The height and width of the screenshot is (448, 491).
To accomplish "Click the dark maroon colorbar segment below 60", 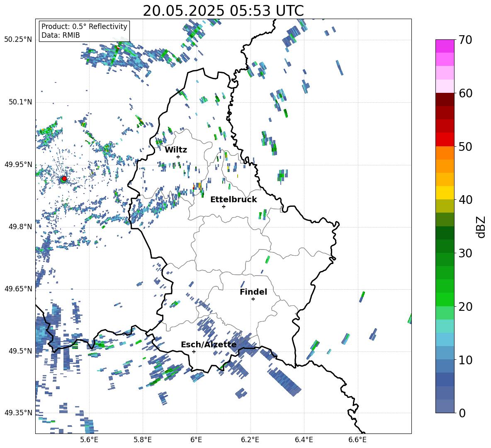I will tap(445, 99).
